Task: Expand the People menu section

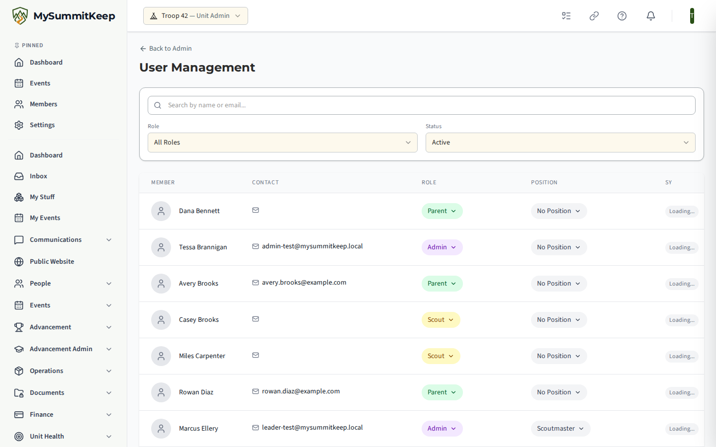Action: point(64,284)
